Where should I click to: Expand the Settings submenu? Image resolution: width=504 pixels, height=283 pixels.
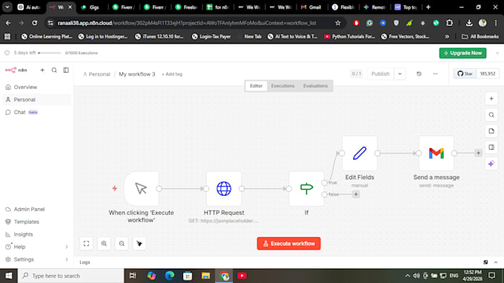tap(67, 259)
